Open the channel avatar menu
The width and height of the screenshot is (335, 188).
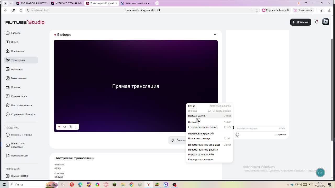[x=326, y=22]
